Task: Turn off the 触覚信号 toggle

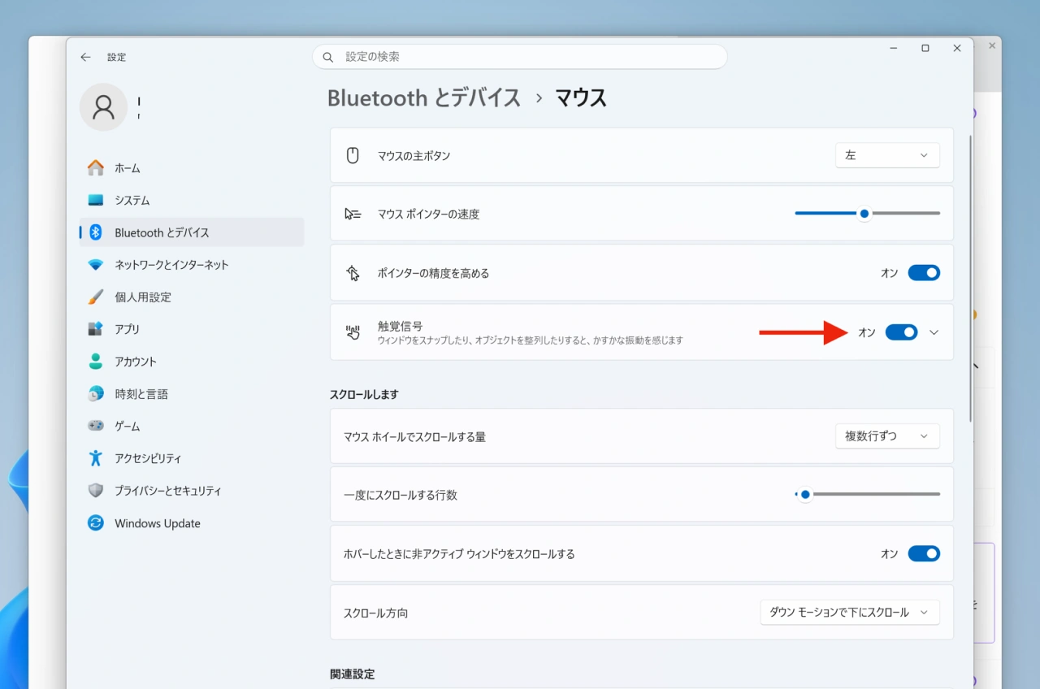Action: [x=901, y=332]
